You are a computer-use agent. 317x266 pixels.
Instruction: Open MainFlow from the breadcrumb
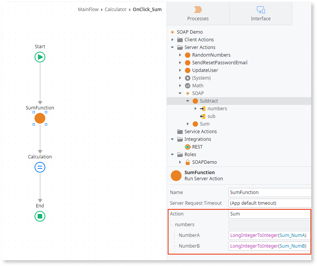coord(88,9)
